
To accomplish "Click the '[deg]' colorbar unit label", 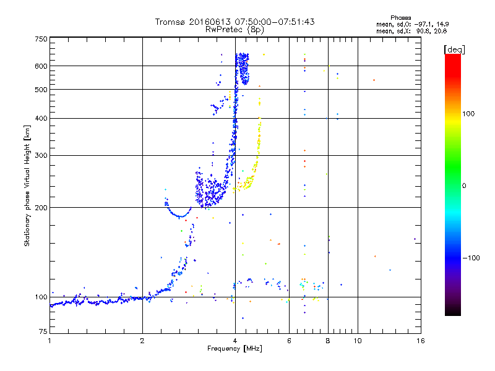I will pyautogui.click(x=454, y=49).
